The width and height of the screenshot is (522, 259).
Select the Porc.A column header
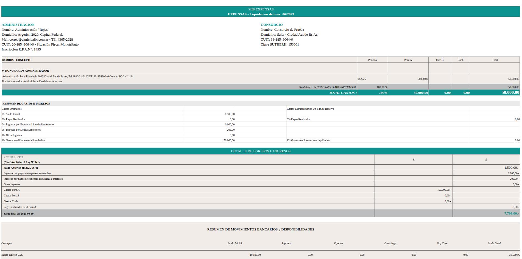coord(408,60)
